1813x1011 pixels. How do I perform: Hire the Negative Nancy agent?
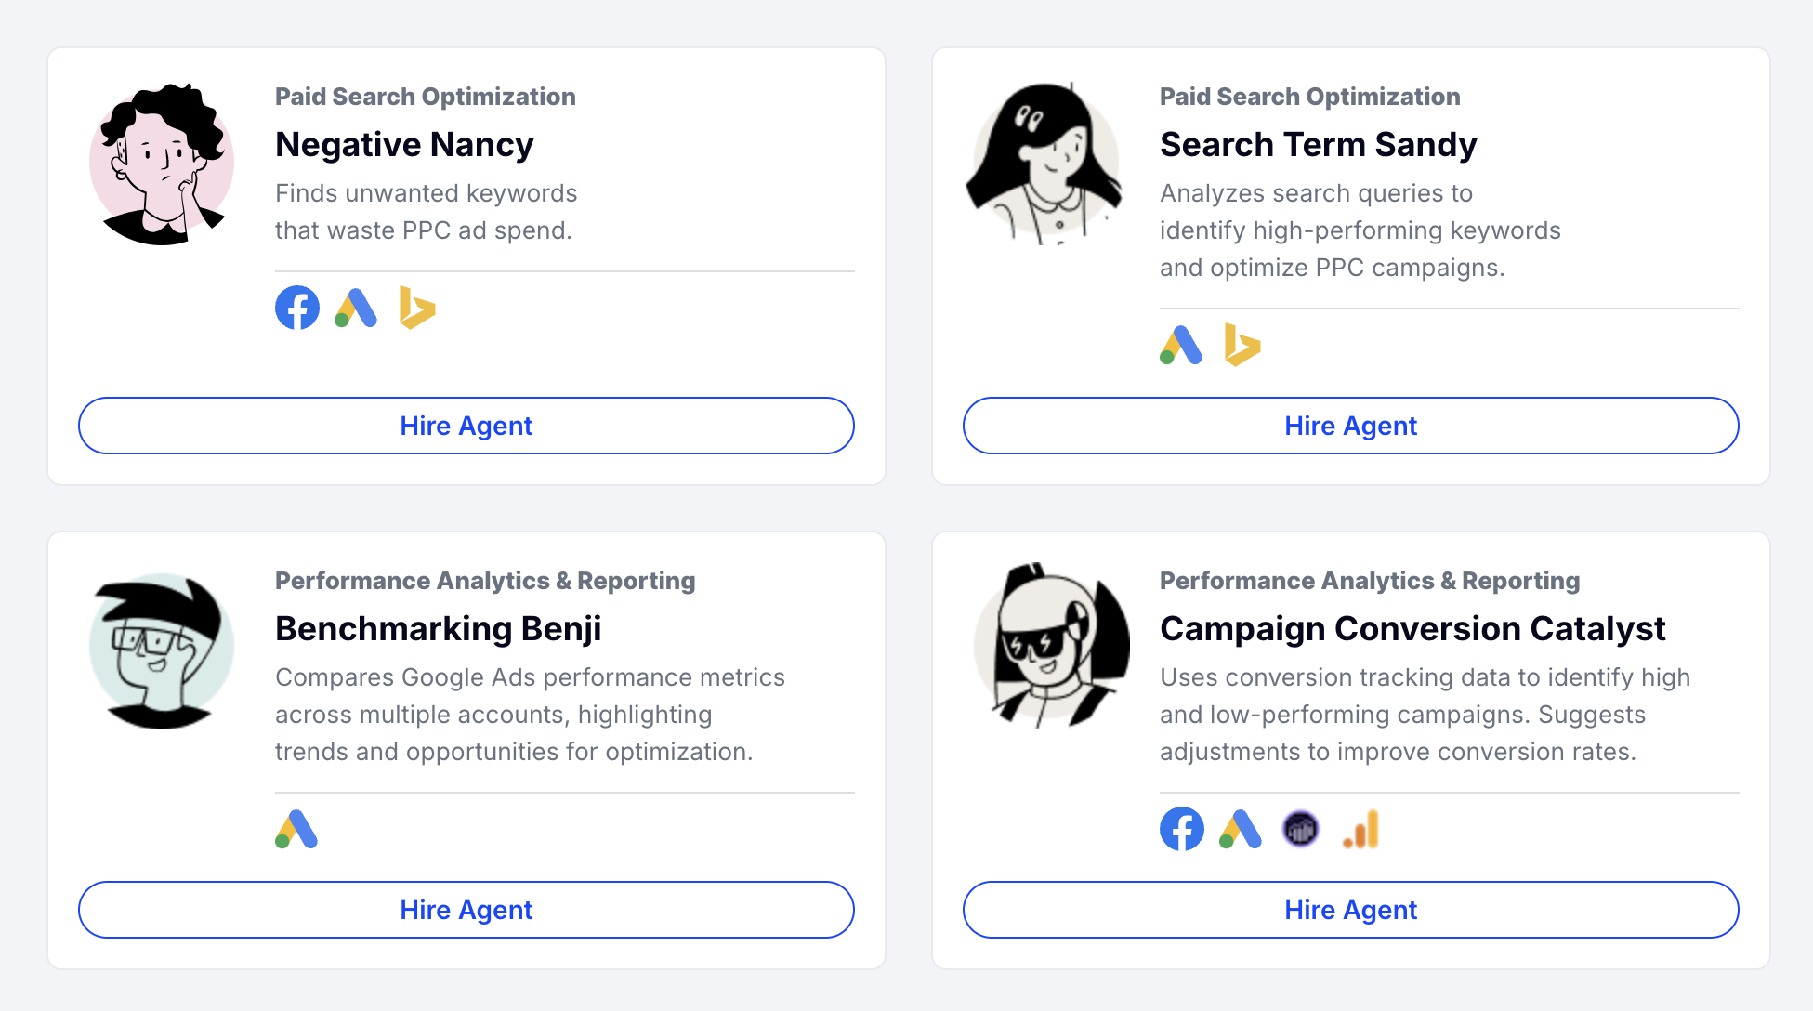[466, 426]
